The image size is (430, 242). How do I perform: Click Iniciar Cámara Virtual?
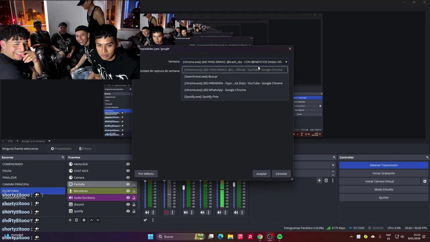click(380, 181)
